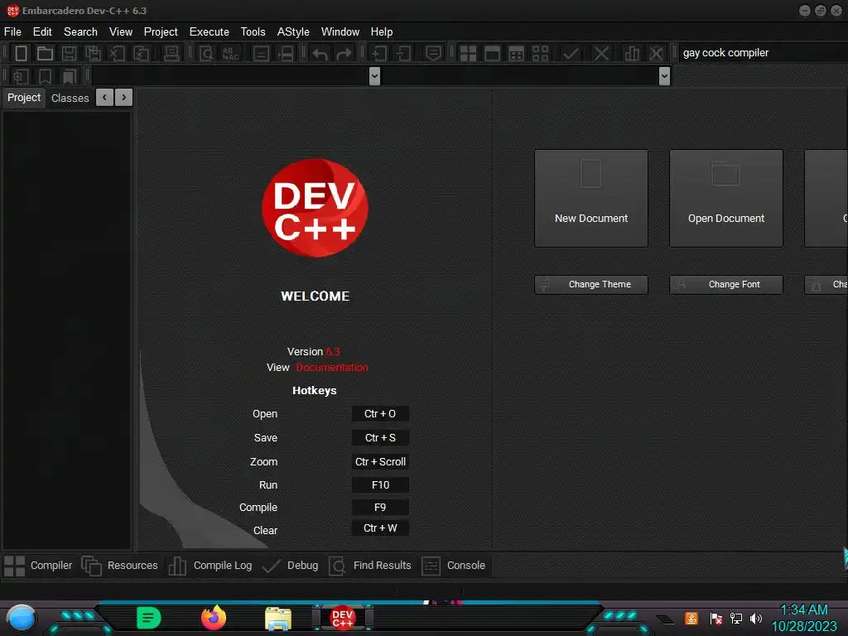Open the Resources bottom tab
The image size is (848, 636).
point(119,566)
